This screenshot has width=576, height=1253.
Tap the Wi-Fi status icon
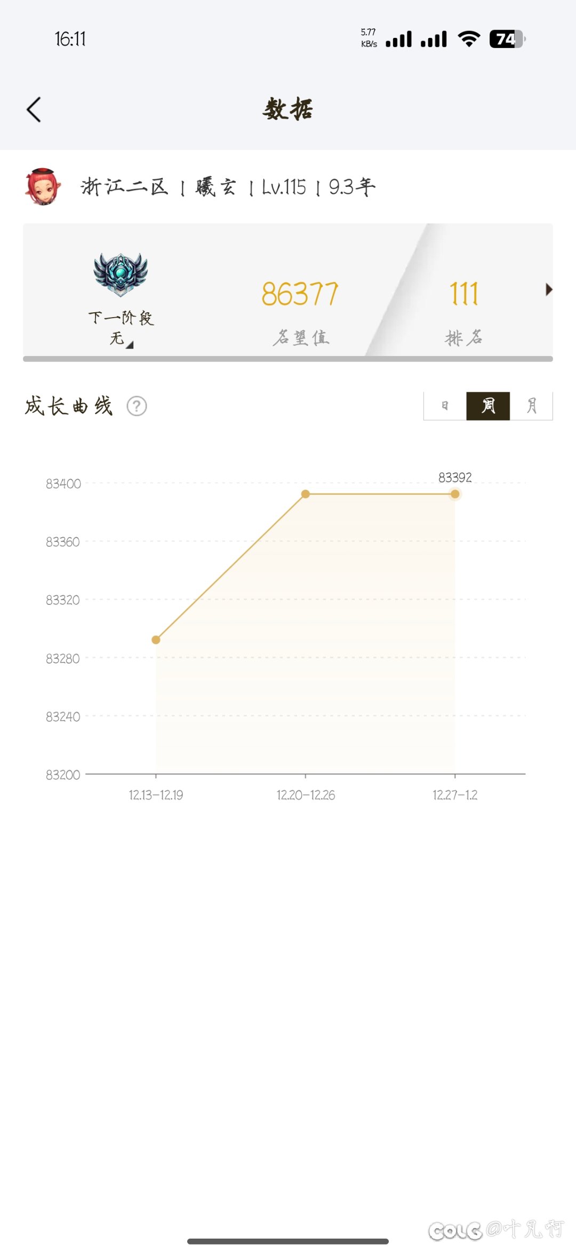tap(469, 39)
